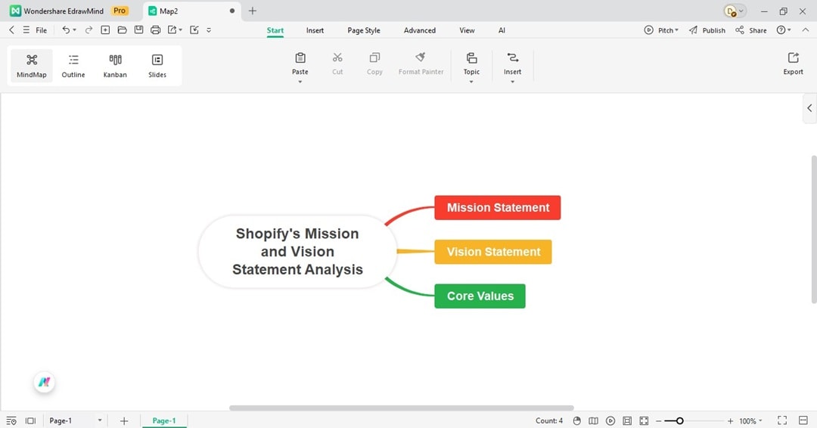Start a Pitch presentation
Image resolution: width=817 pixels, height=428 pixels.
click(x=661, y=30)
